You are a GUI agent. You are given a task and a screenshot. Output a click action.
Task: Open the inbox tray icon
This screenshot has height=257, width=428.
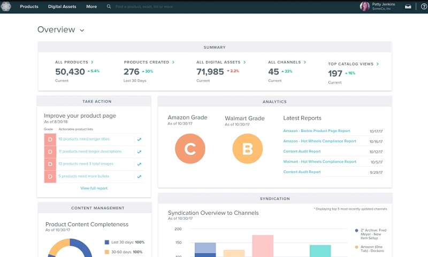(x=408, y=6)
